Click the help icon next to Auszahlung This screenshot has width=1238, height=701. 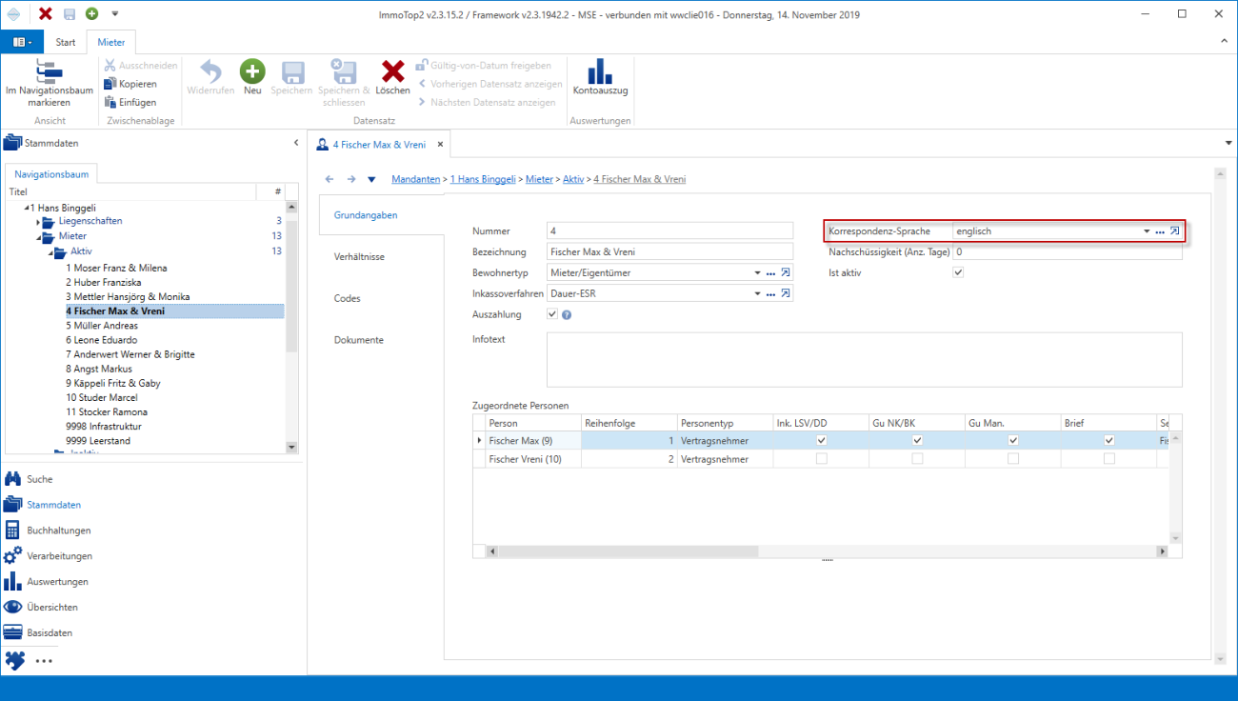click(567, 315)
